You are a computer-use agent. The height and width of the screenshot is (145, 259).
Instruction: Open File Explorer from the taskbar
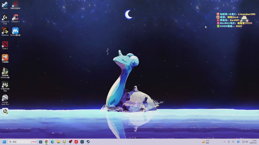coord(58,142)
